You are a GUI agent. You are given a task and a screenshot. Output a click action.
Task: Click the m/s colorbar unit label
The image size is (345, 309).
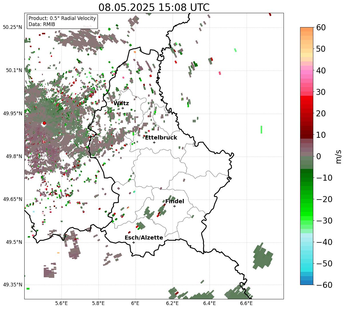pyautogui.click(x=338, y=156)
